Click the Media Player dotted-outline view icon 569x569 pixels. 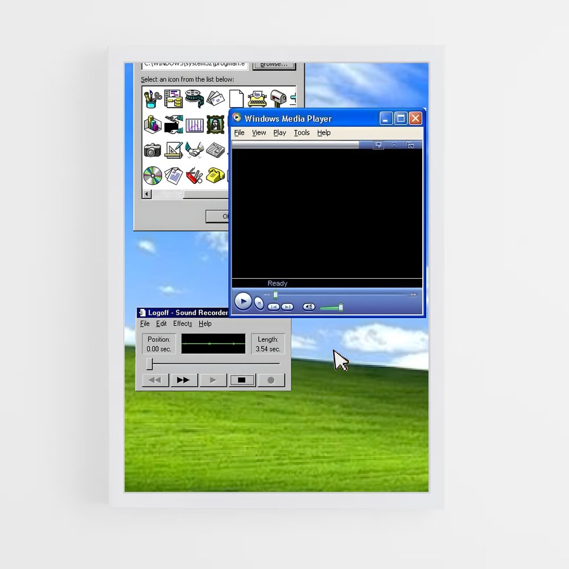(x=378, y=145)
